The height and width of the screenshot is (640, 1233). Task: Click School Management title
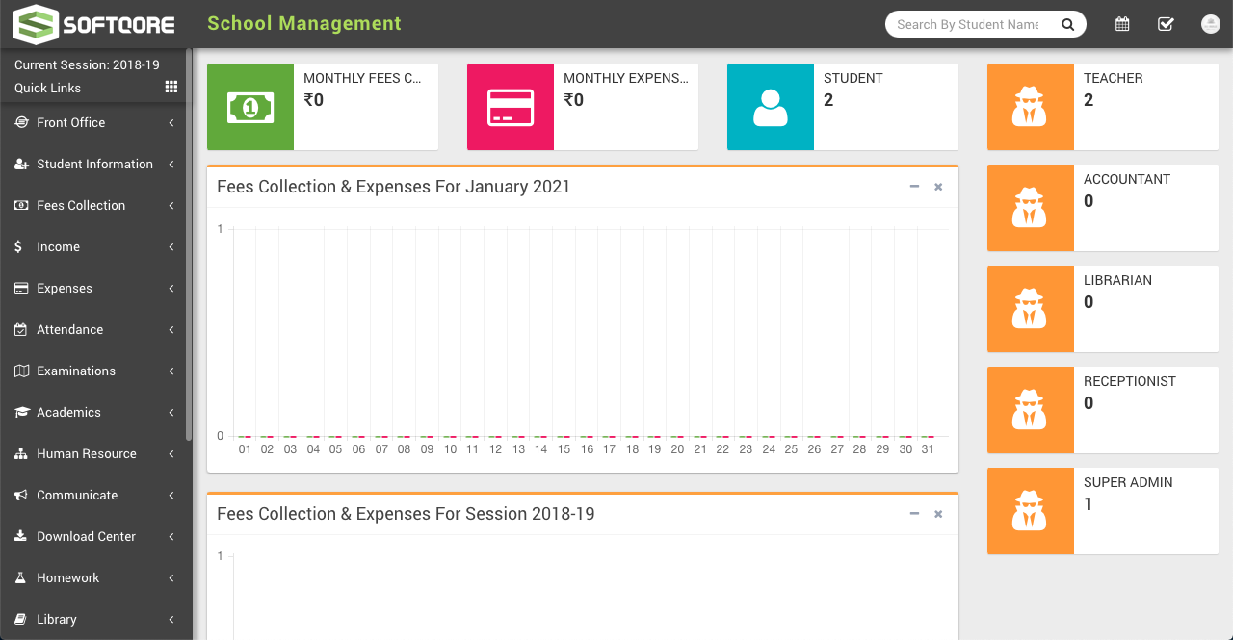coord(304,24)
